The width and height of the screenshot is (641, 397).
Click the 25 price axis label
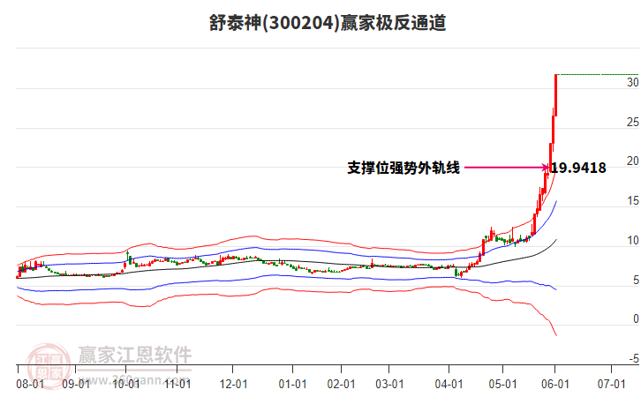coord(633,122)
